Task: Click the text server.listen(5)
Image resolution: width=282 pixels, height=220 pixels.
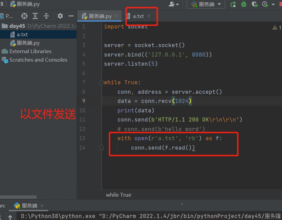Action: pyautogui.click(x=131, y=64)
